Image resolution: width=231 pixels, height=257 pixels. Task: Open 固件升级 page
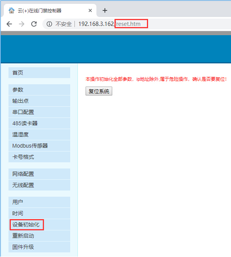pos(39,247)
